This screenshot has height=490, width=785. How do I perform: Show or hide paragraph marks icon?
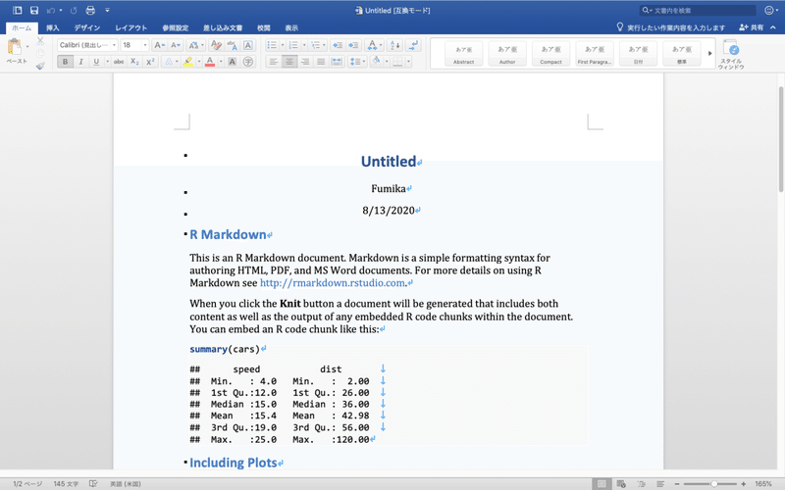coord(414,45)
